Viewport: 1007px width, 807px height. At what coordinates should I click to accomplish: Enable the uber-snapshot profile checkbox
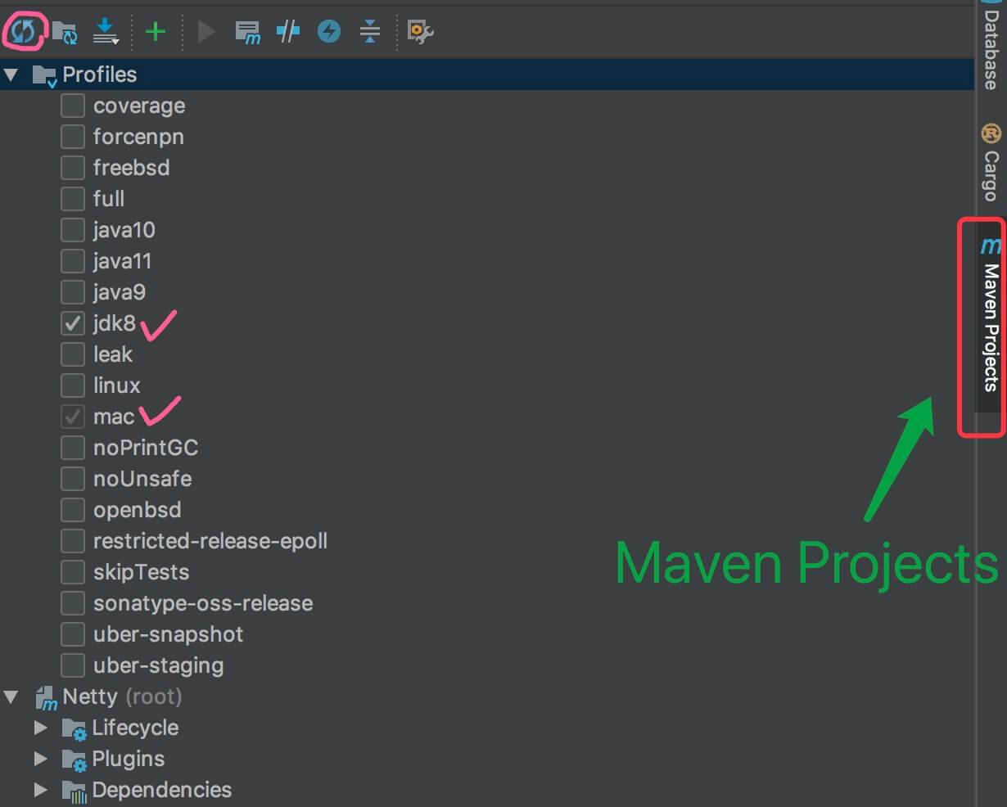pos(73,634)
